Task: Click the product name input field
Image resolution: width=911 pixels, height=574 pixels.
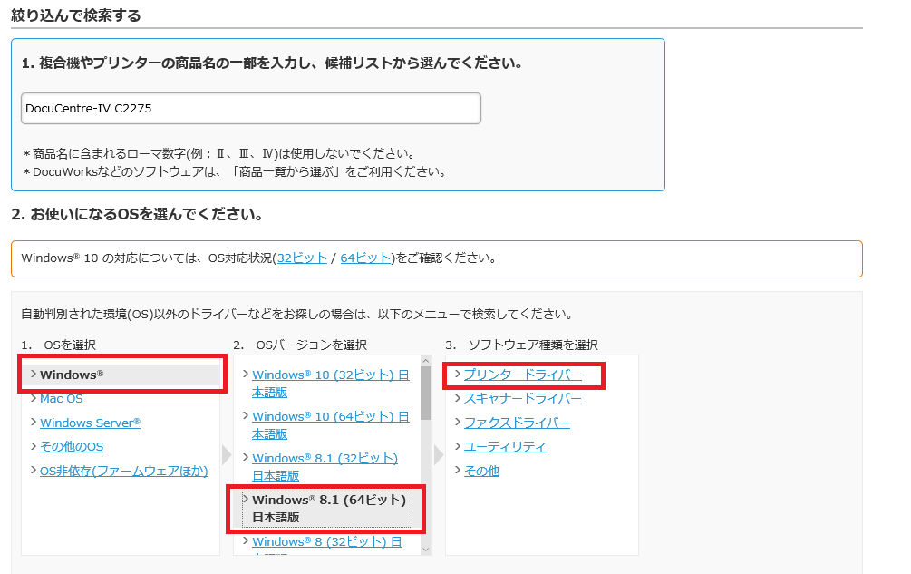Action: point(250,109)
